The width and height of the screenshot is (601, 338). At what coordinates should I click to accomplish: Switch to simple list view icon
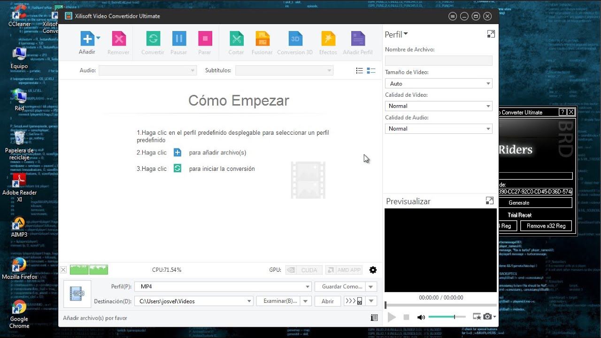tap(359, 70)
